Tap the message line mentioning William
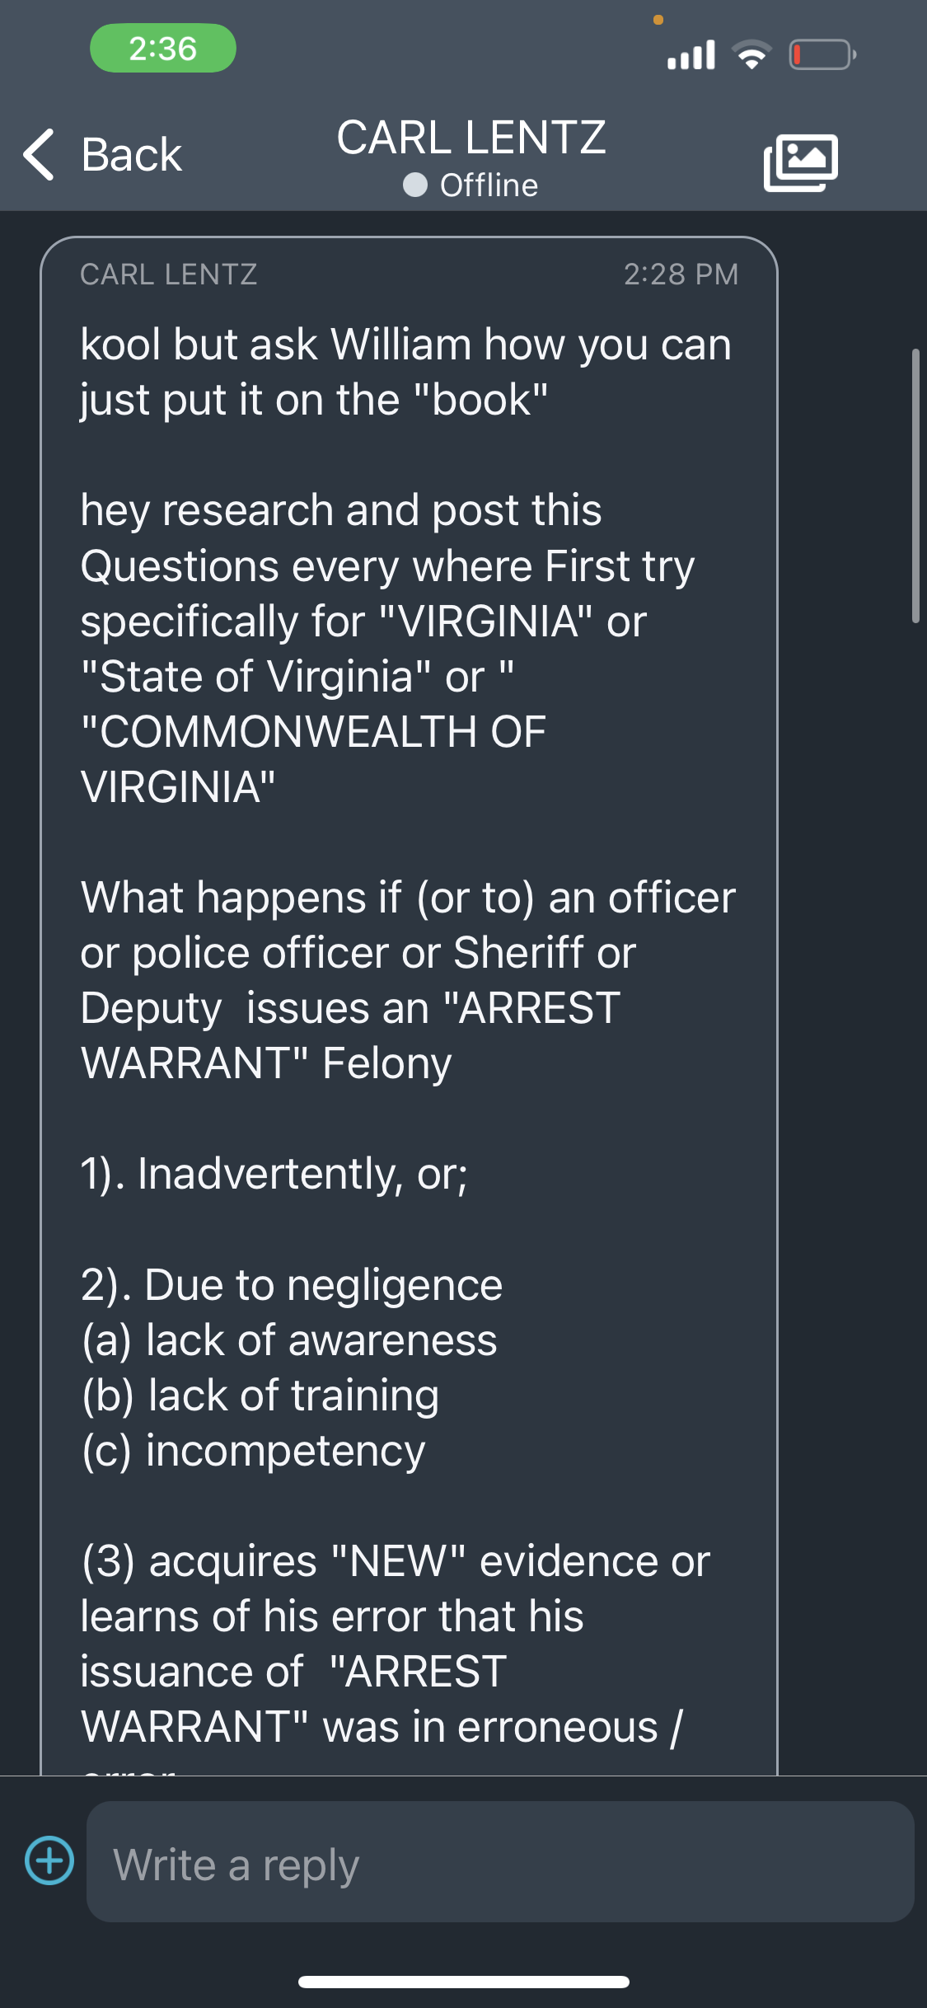 pos(405,345)
